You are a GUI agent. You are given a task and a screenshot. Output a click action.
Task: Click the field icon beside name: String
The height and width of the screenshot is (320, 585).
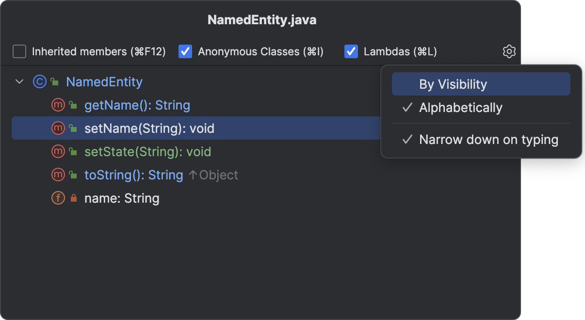58,198
